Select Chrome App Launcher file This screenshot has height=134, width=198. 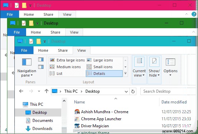coord(98,119)
